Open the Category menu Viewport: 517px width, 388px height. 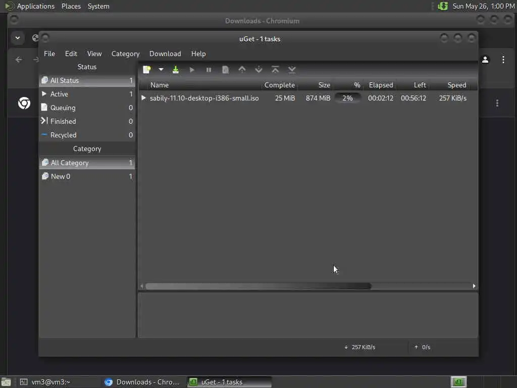point(125,54)
